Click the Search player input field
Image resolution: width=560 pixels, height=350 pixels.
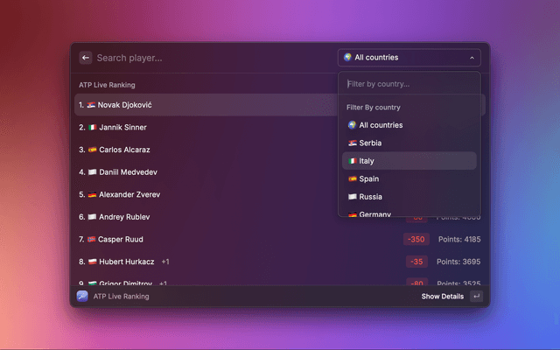tap(210, 58)
